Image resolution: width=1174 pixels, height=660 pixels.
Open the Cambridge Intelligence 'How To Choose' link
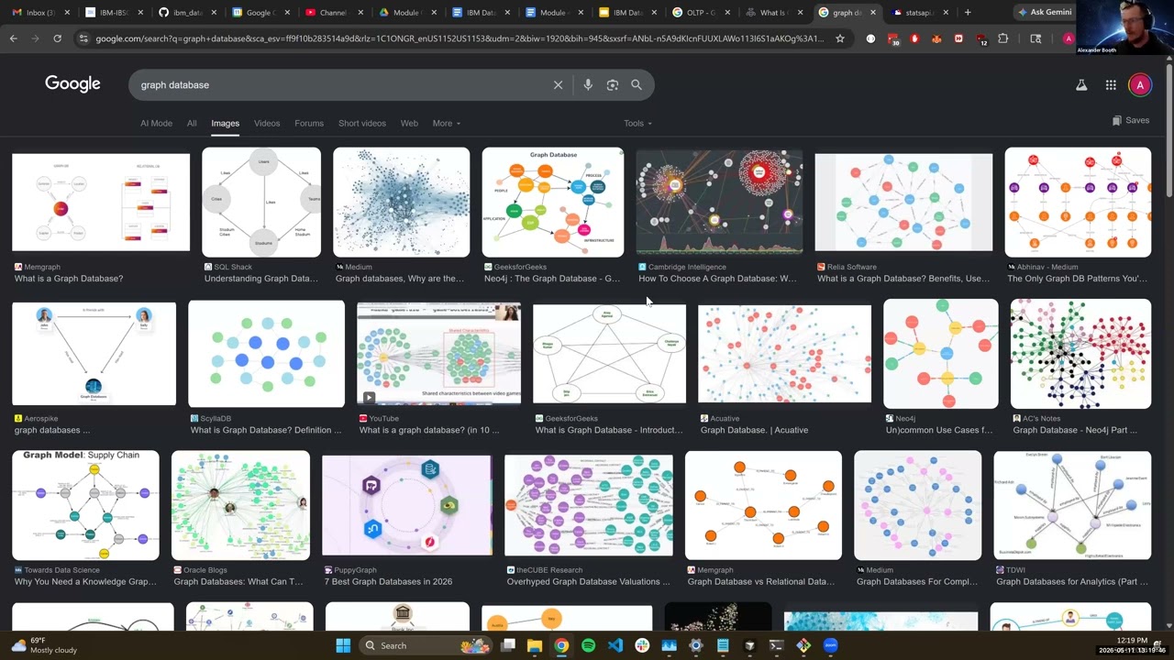717,279
